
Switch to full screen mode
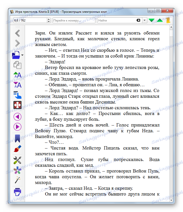coord(17,105)
